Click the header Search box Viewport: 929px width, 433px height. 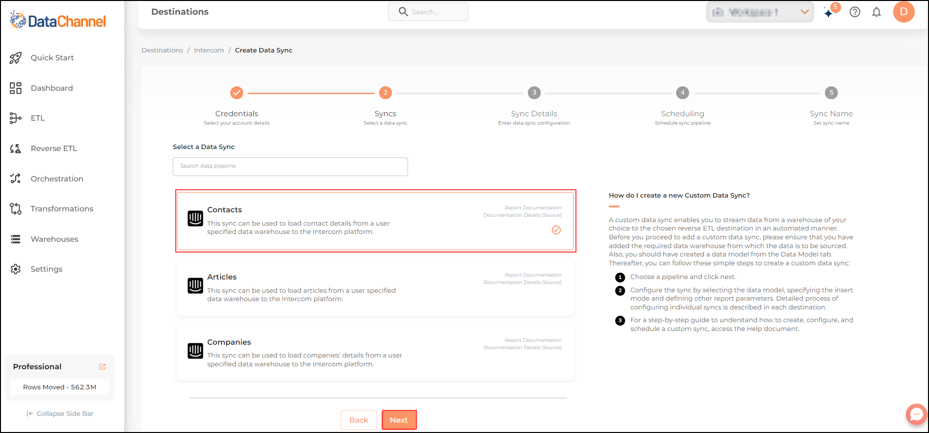pyautogui.click(x=428, y=12)
